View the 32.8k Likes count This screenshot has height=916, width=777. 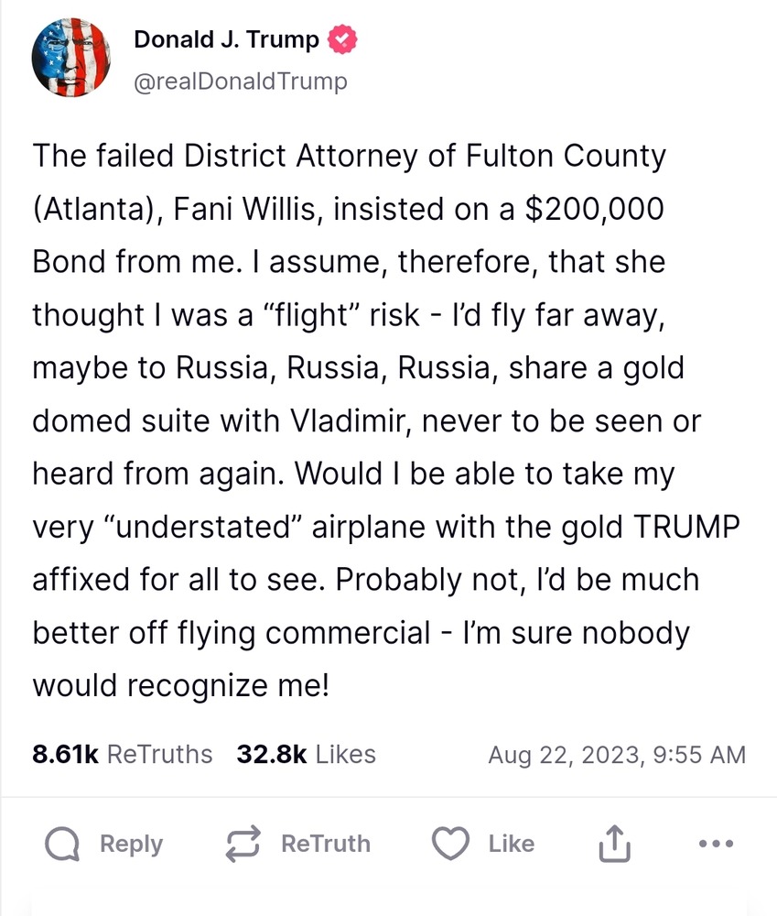point(272,755)
